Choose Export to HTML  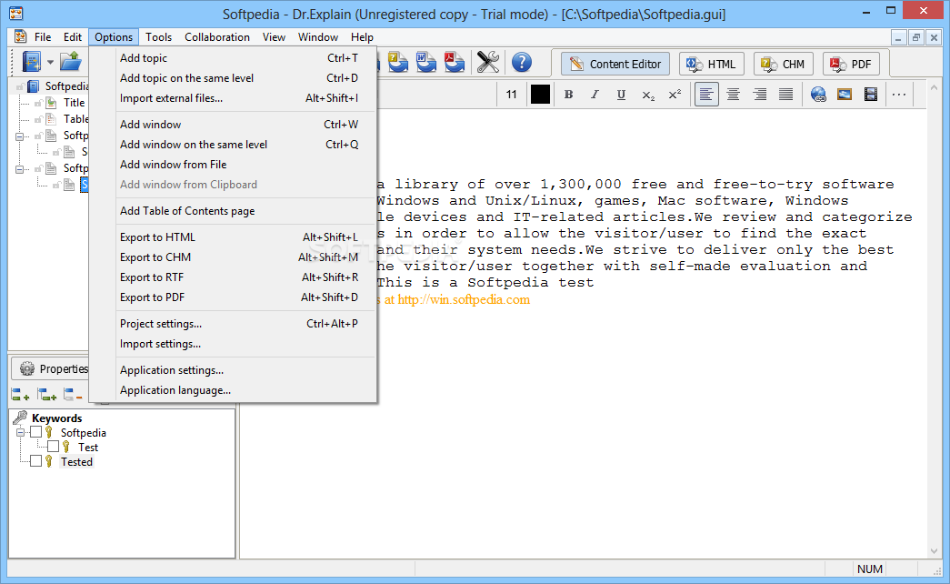point(239,237)
